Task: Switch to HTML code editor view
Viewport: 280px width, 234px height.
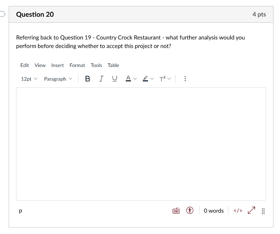Action: [x=238, y=210]
